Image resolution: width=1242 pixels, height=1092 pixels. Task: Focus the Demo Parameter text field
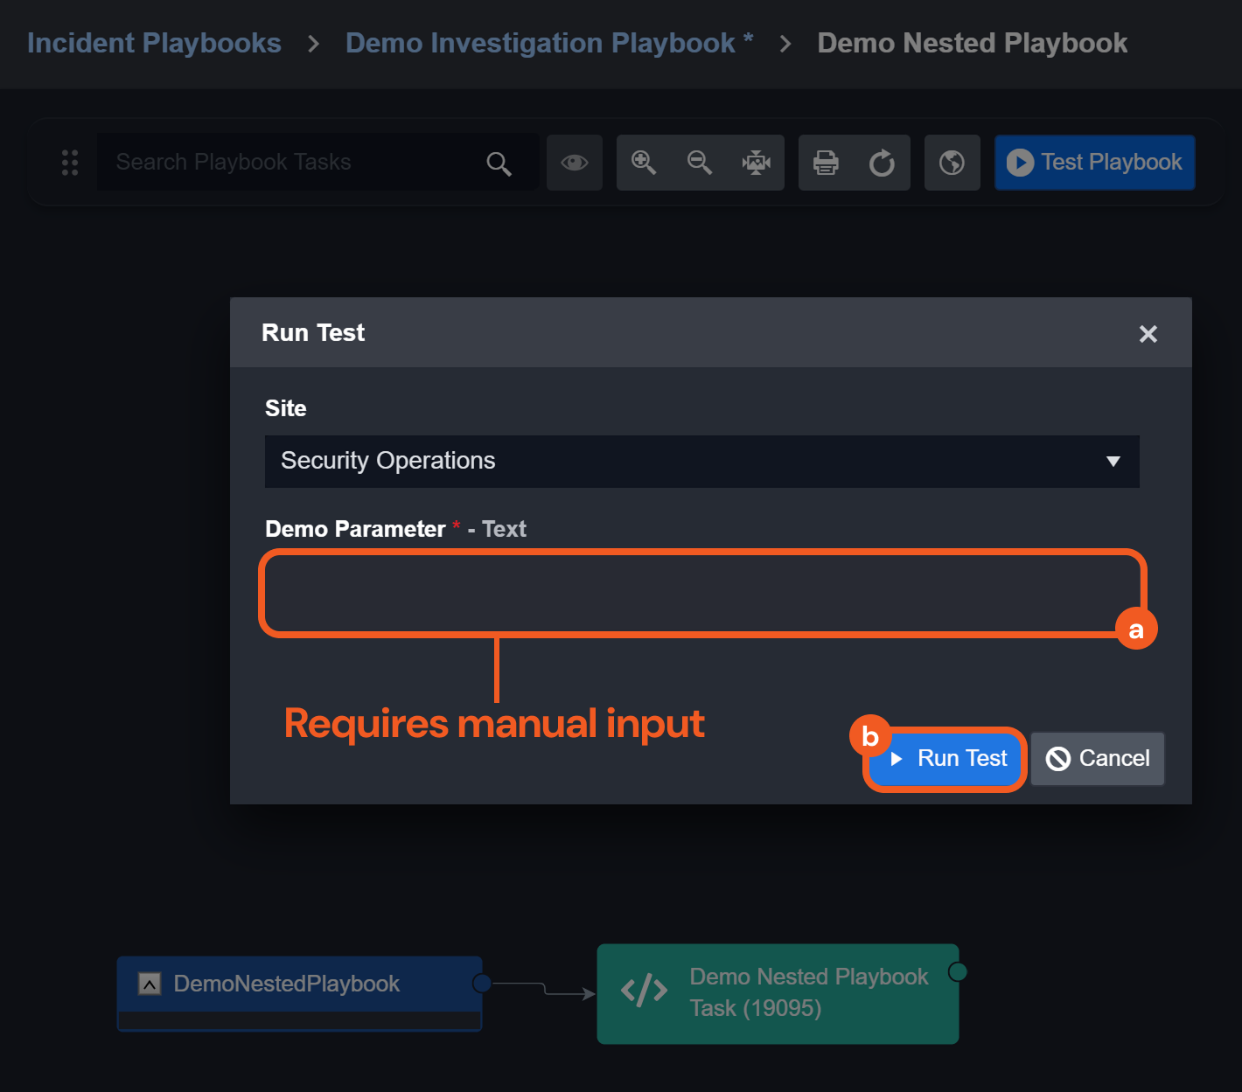pos(700,593)
